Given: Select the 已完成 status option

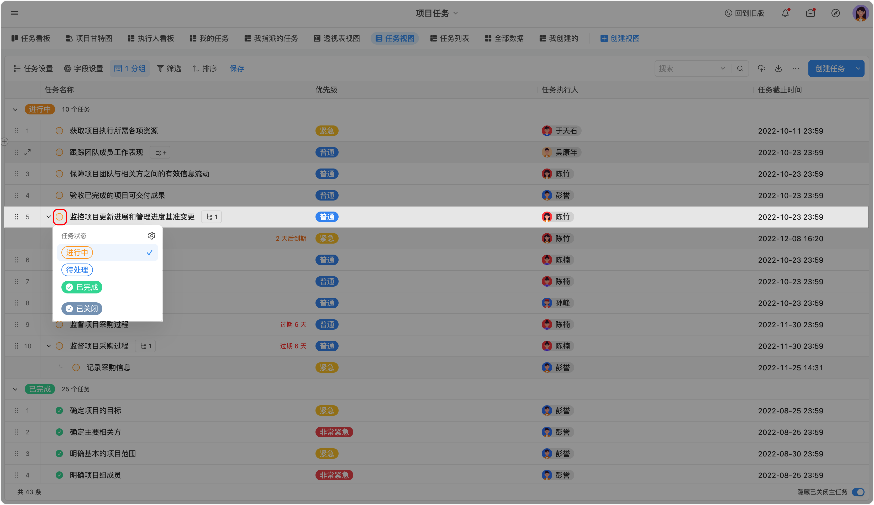Looking at the screenshot, I should [82, 287].
